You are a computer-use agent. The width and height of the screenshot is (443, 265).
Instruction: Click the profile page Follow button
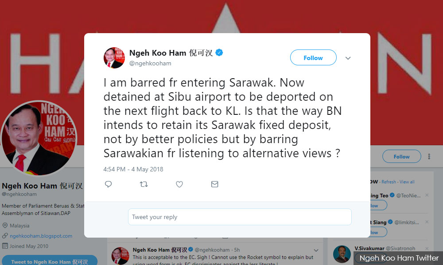[x=401, y=156]
